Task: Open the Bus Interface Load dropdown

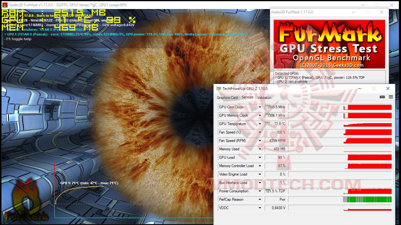Action: pos(260,183)
